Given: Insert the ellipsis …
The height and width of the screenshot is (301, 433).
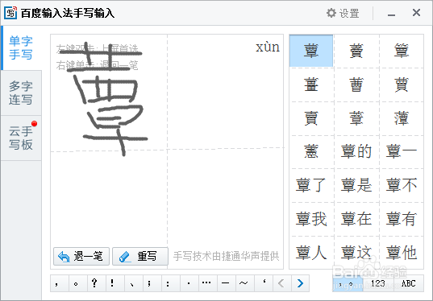Looking at the screenshot, I should pos(207,283).
